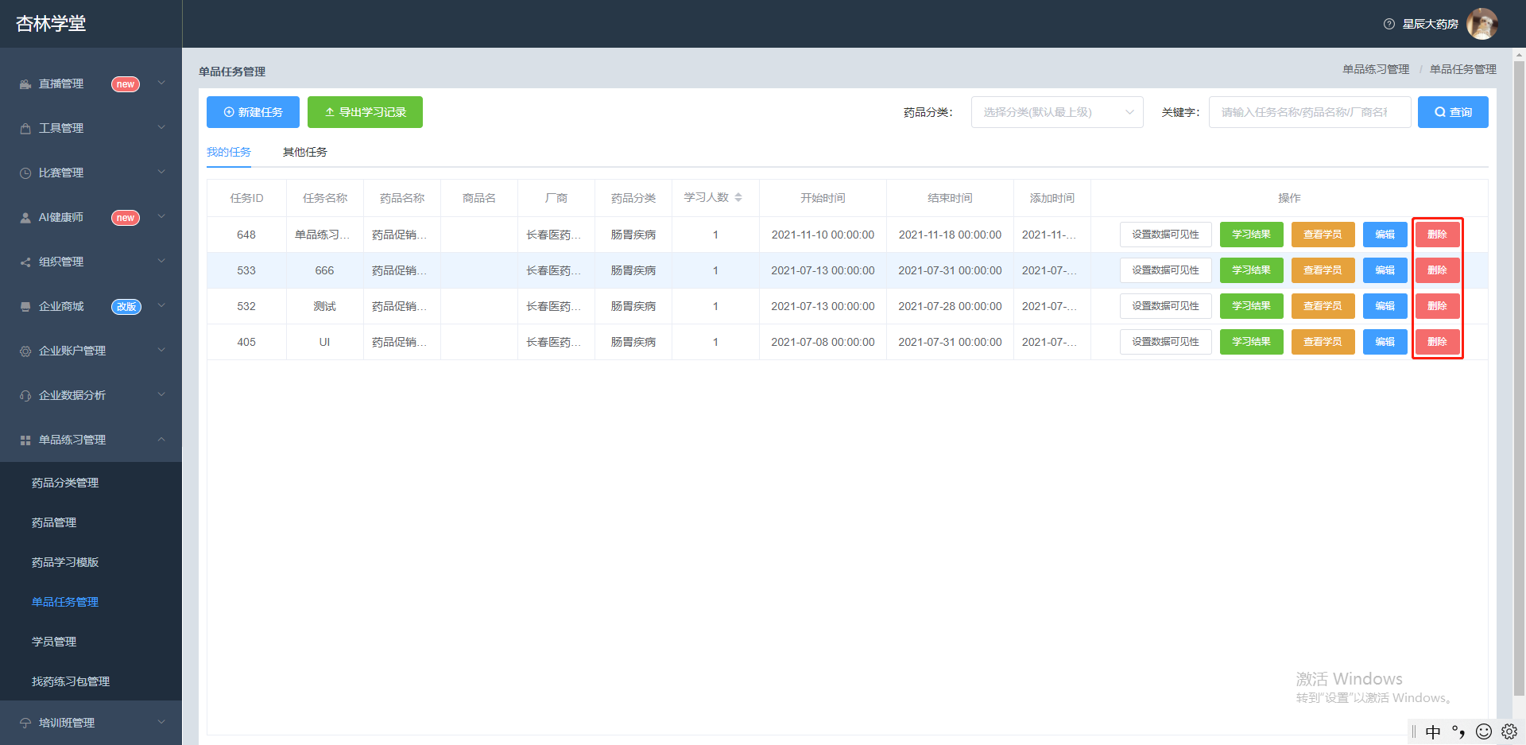Click the 企业数据分析 headset icon
Image resolution: width=1526 pixels, height=745 pixels.
[25, 396]
